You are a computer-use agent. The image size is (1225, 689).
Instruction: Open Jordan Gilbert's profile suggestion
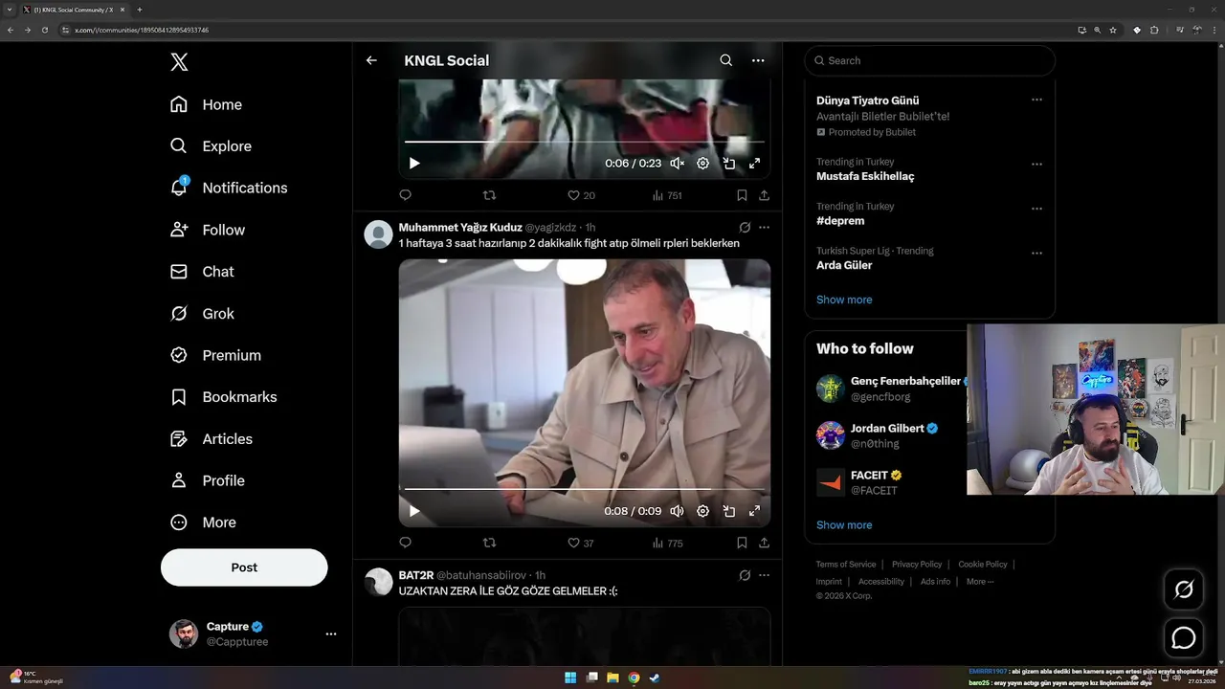[x=887, y=429]
